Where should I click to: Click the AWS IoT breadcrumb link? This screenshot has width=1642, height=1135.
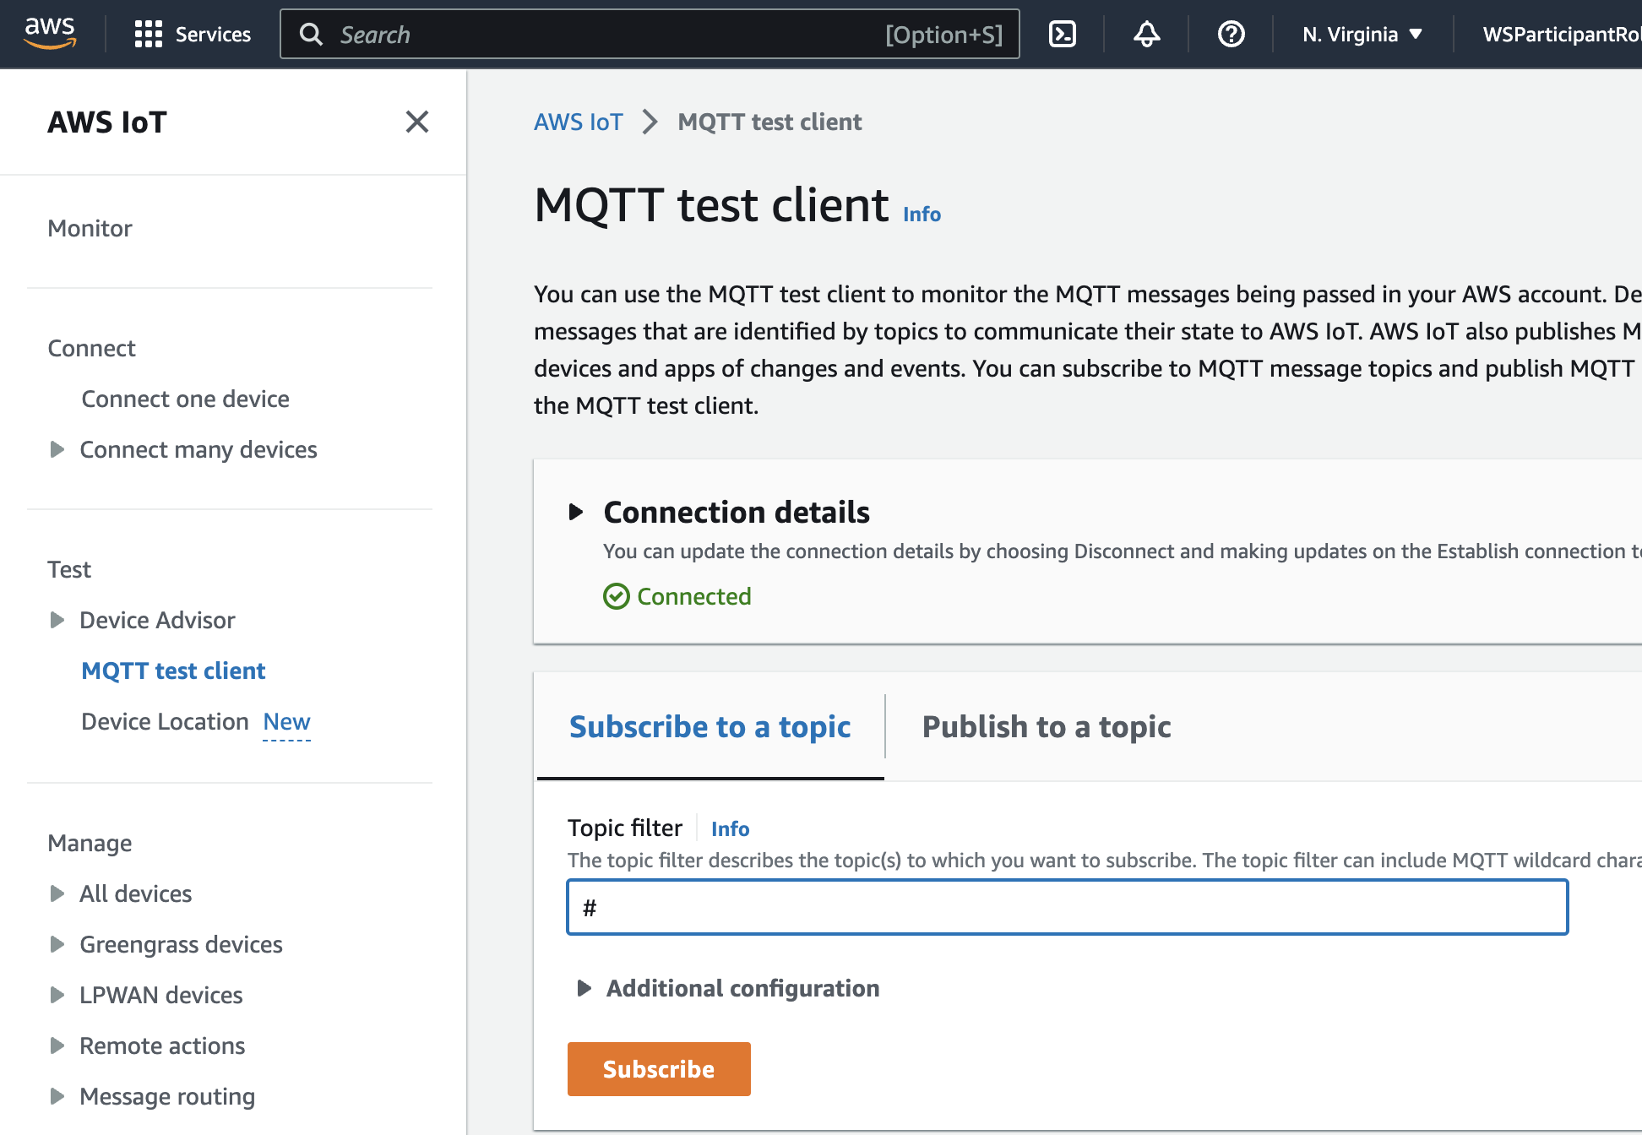click(x=579, y=122)
